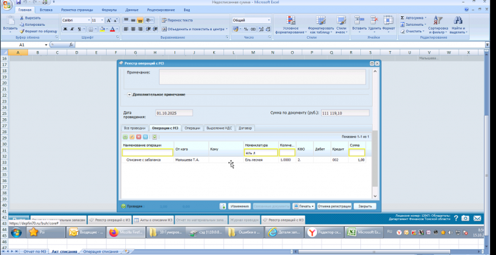Align text to top of cell
This screenshot has width=496, height=255.
(126, 20)
